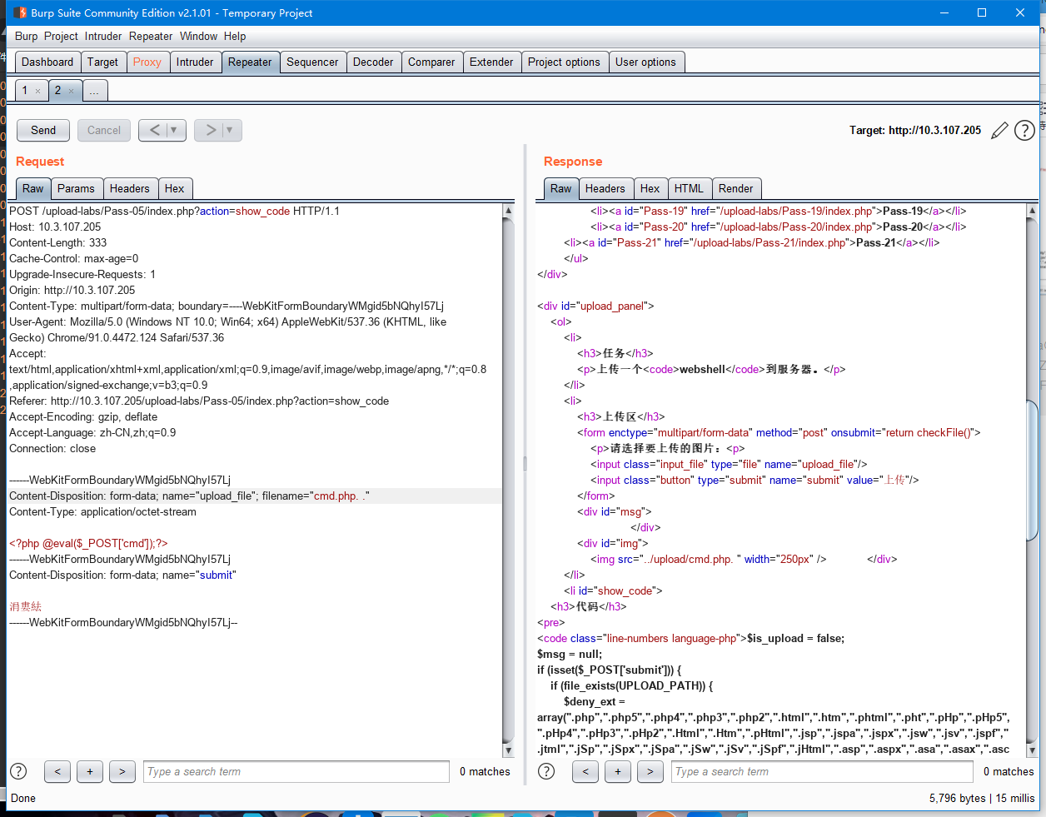Image resolution: width=1046 pixels, height=817 pixels.
Task: Show response Headers view
Action: coord(605,188)
